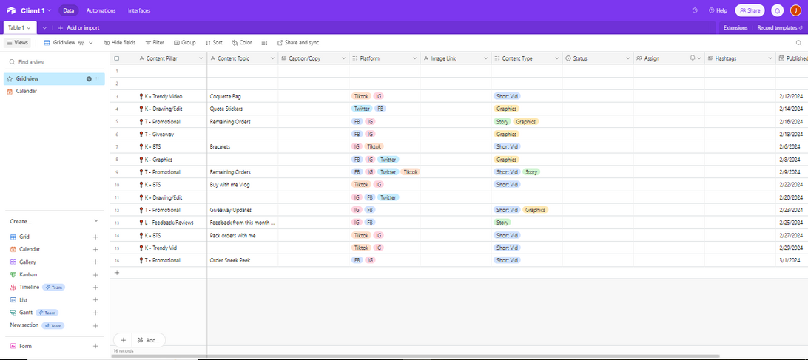The height and width of the screenshot is (360, 808).
Task: Open the Grid view options dropdown
Action: (x=69, y=43)
